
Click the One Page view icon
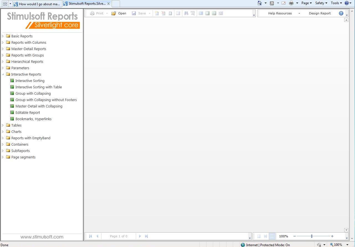(x=207, y=13)
